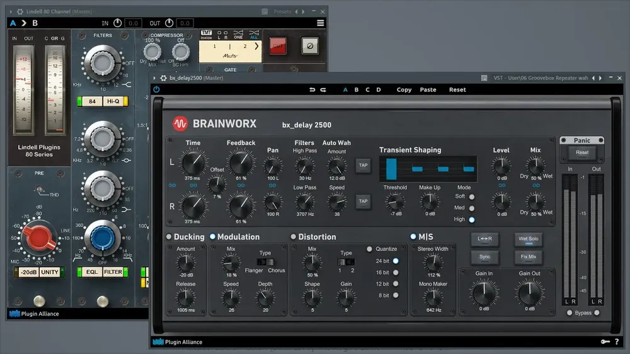Select settings bank D in bx_delay
Image resolution: width=630 pixels, height=354 pixels.
click(x=379, y=89)
